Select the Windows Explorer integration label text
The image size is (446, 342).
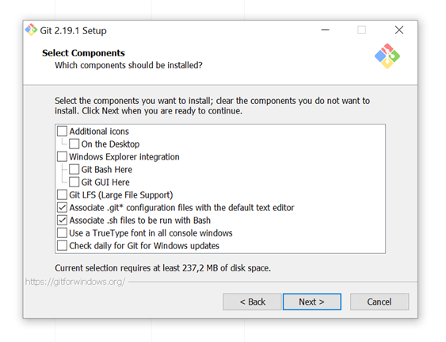click(x=124, y=157)
